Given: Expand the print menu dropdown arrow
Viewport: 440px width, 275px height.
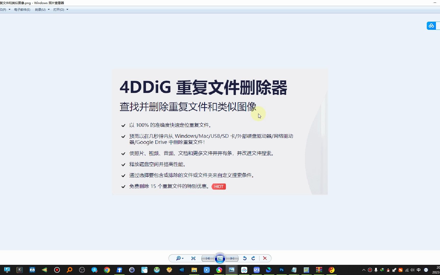Looking at the screenshot, I should coord(9,10).
